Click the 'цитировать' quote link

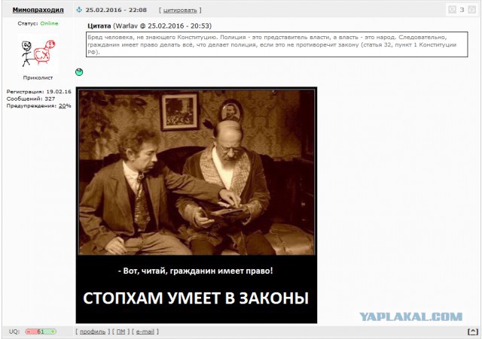point(180,10)
